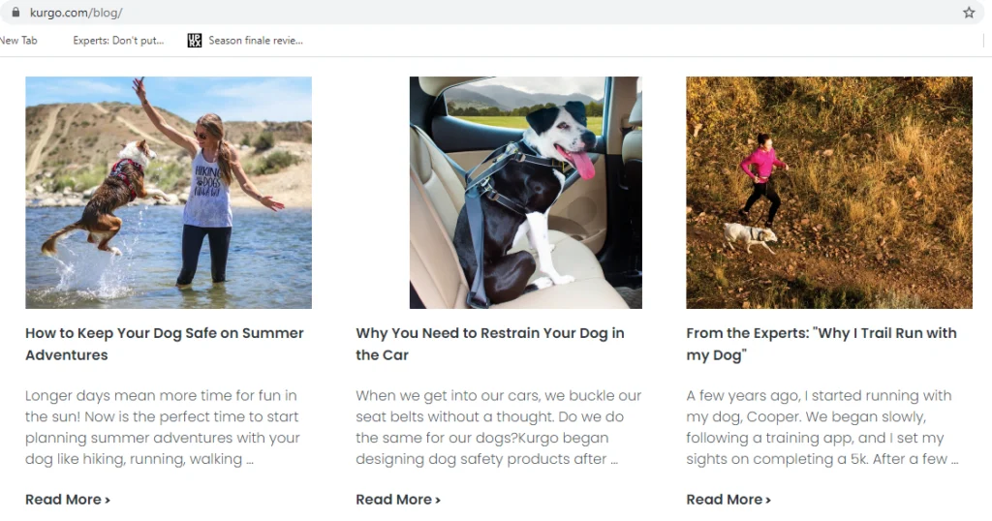
Task: Click the Summer Adventures excerpt about longer days
Action: [x=163, y=427]
